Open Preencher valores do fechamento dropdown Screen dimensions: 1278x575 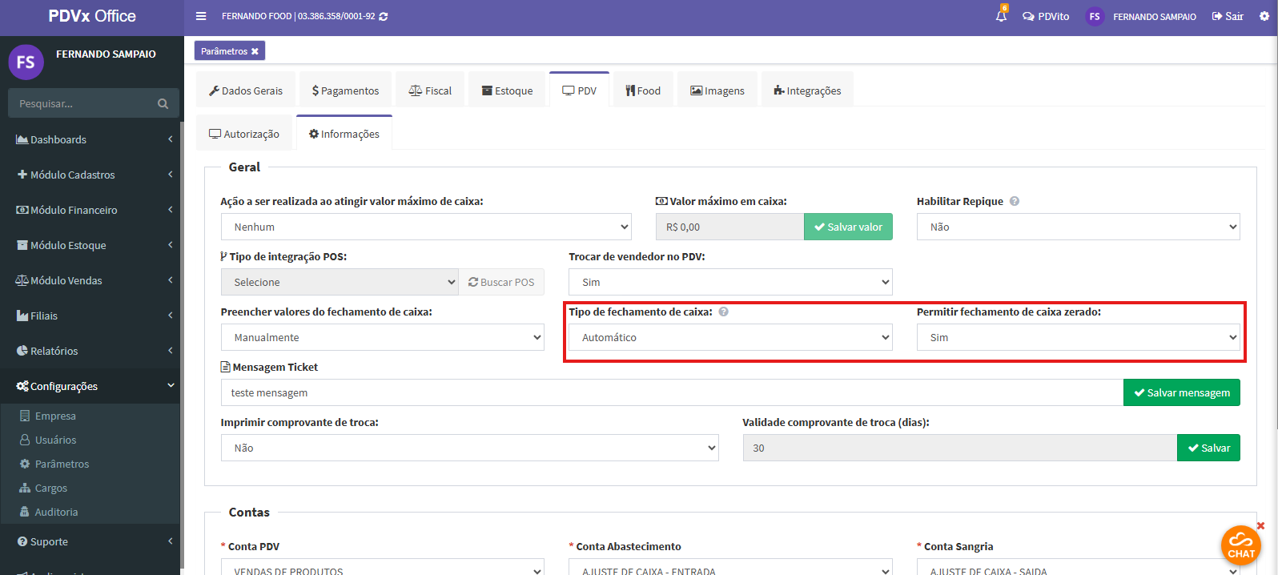pyautogui.click(x=383, y=337)
